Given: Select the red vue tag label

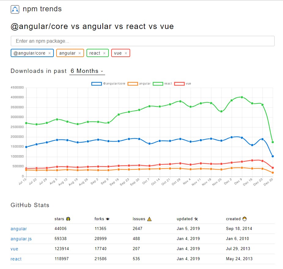Looking at the screenshot, I should coord(118,53).
